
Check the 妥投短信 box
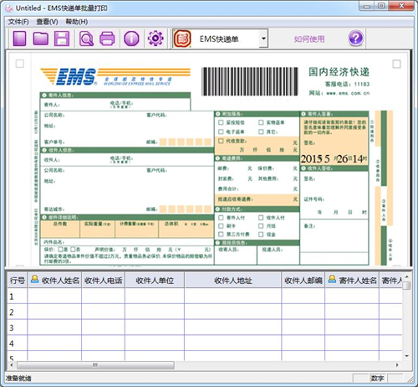tap(221, 122)
